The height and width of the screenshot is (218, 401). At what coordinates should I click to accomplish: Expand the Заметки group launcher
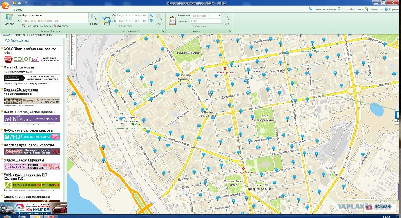tap(230, 31)
